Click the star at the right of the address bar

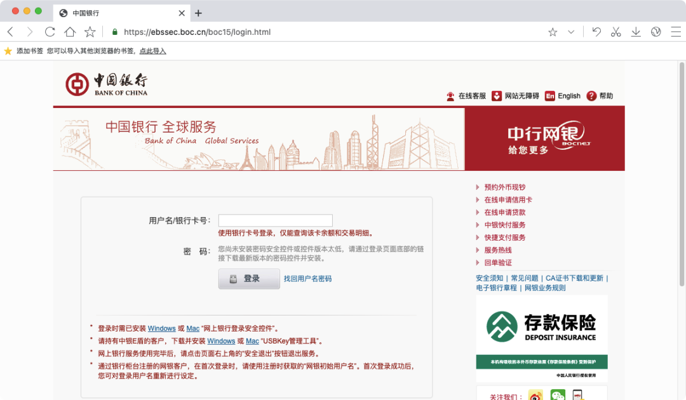pos(553,32)
